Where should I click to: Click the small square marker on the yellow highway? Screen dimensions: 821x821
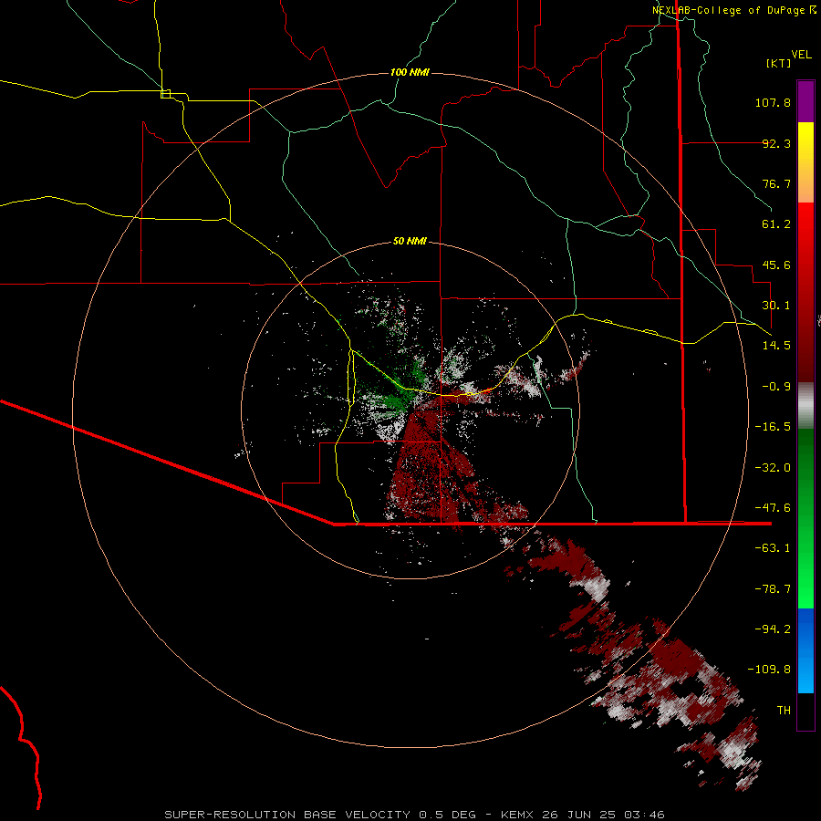tap(165, 94)
